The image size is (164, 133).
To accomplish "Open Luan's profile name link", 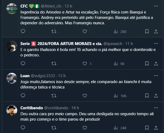I will [25, 76].
